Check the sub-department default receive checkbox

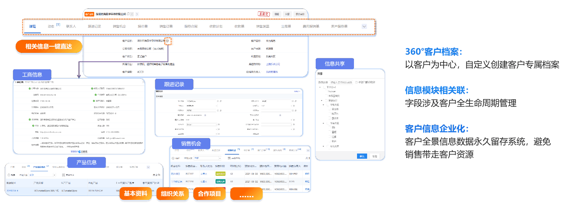pyautogui.click(x=356, y=82)
